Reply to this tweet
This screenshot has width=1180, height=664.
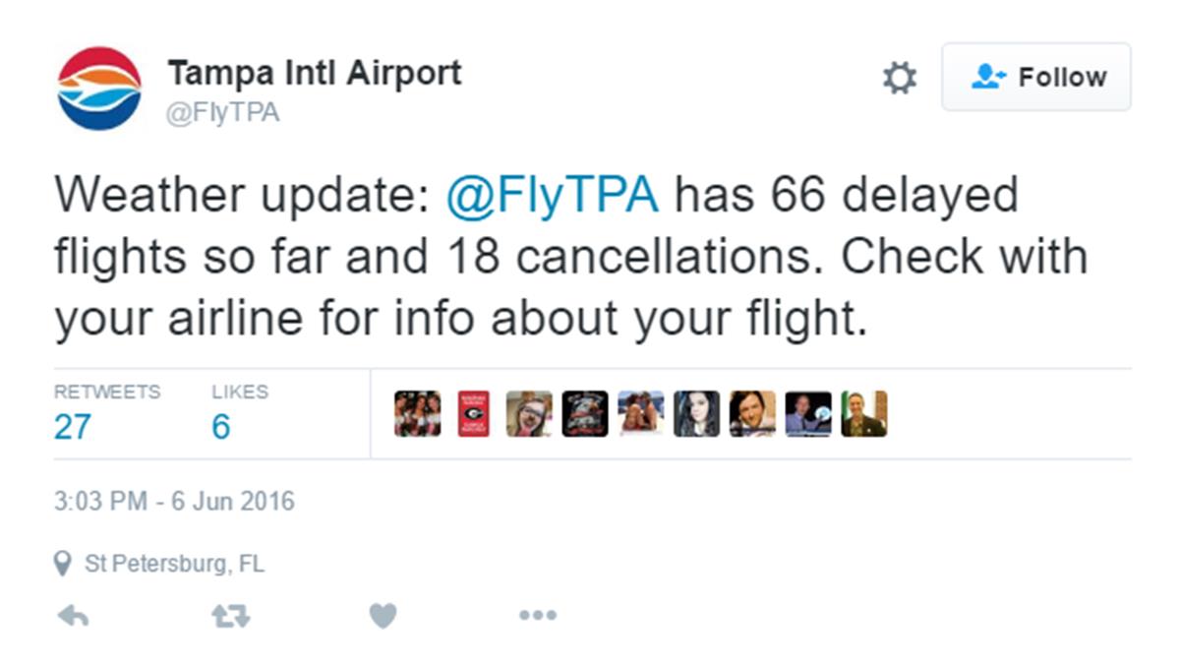[x=74, y=616]
